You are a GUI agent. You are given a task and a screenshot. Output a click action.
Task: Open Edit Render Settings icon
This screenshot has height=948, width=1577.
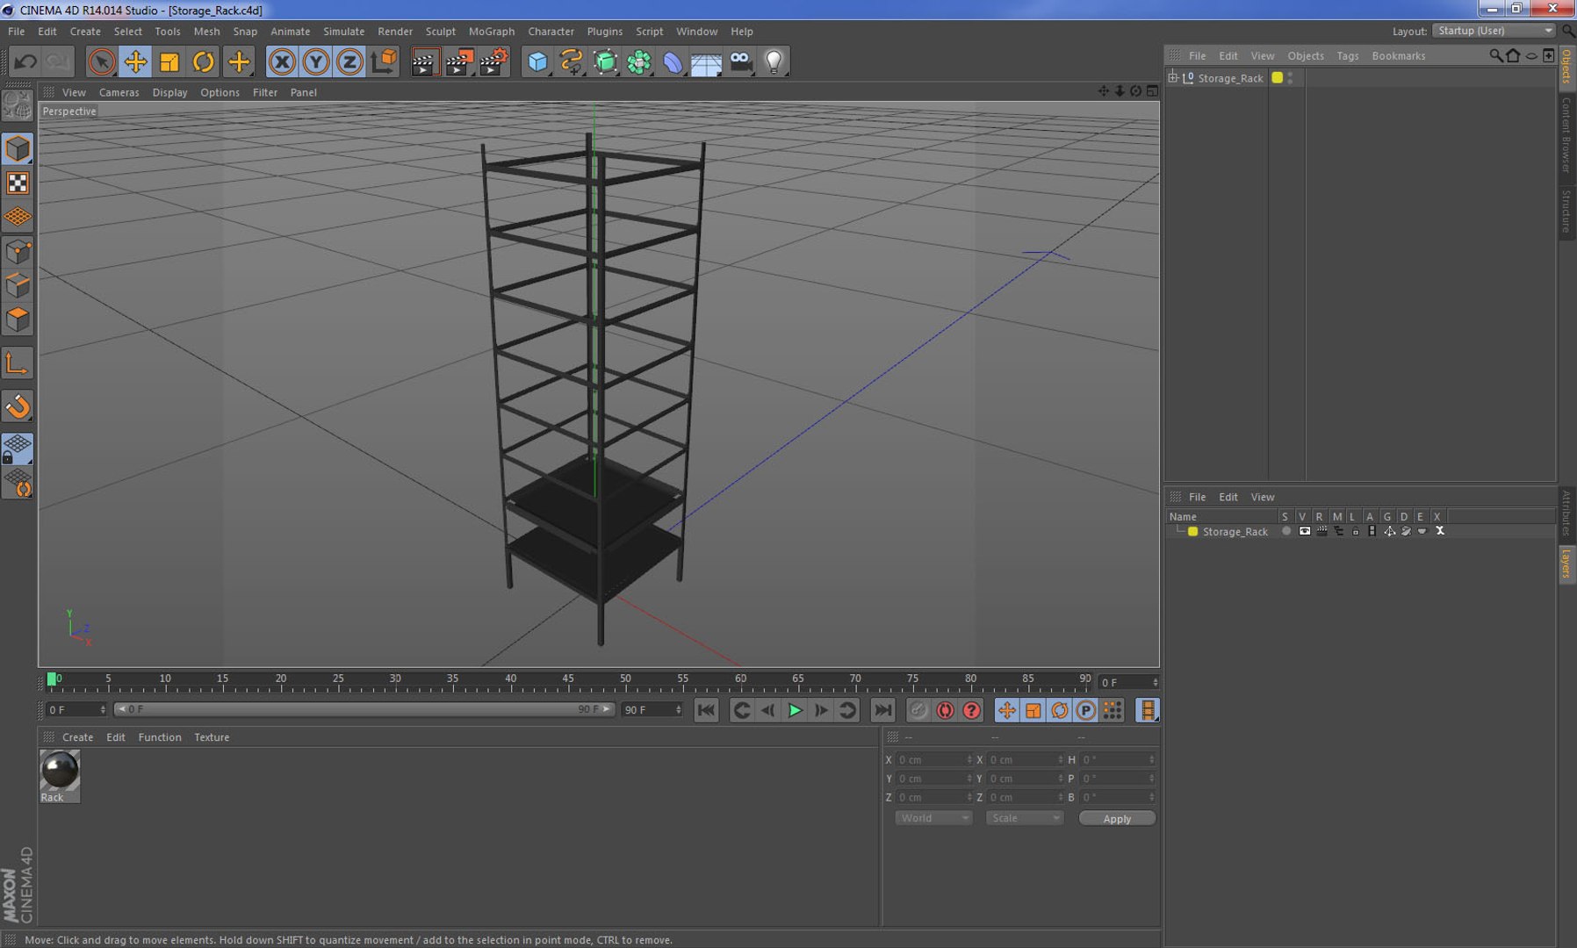(x=493, y=61)
